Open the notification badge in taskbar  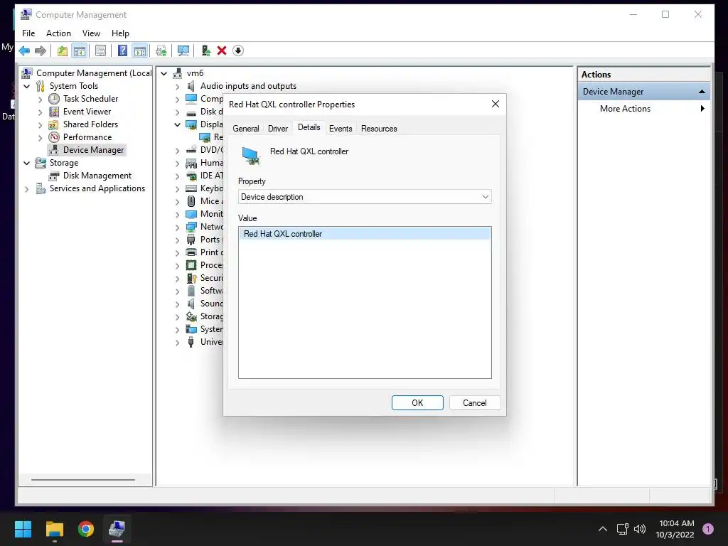point(708,529)
